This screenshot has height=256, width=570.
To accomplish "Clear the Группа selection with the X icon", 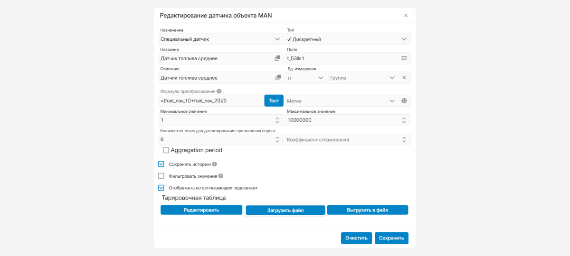I will point(404,78).
